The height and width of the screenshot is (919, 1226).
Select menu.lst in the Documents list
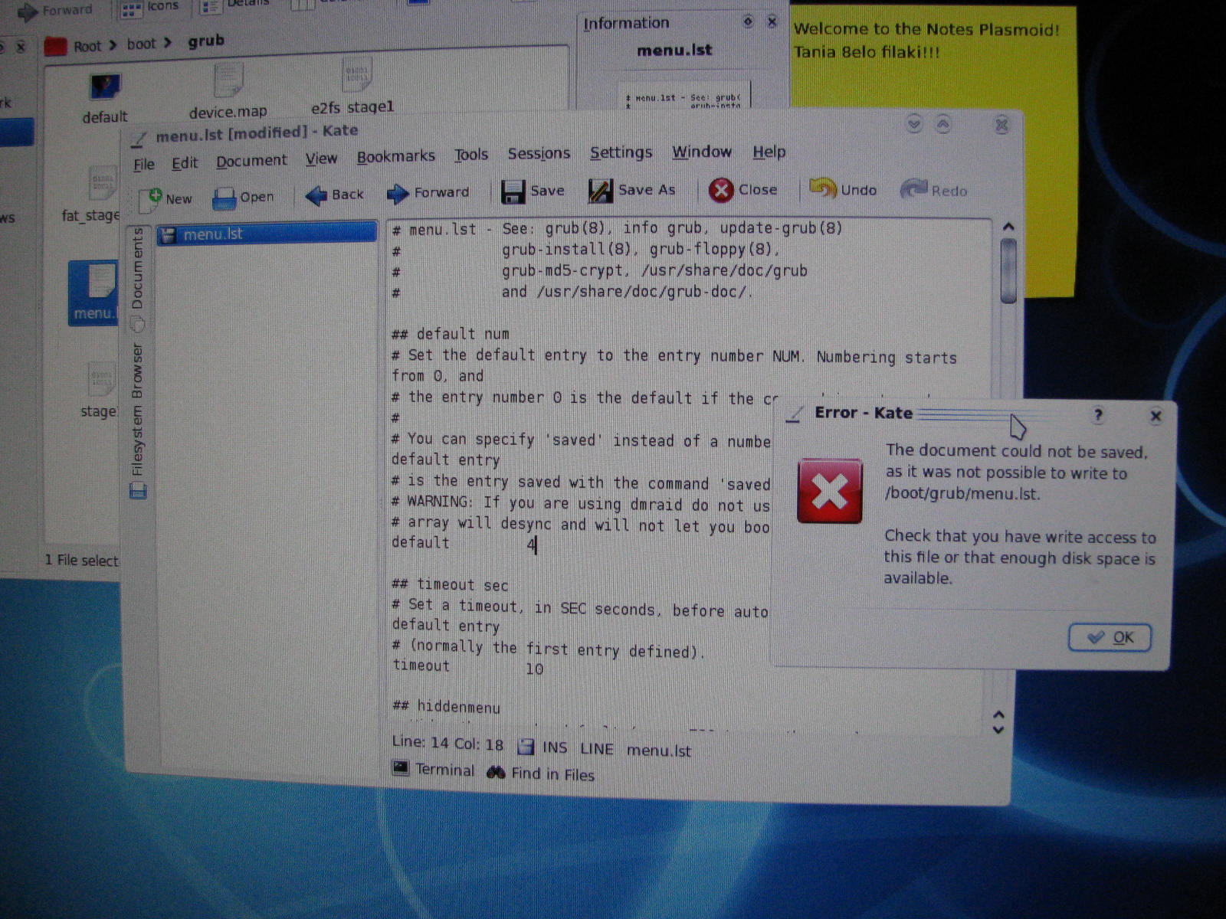pos(267,234)
